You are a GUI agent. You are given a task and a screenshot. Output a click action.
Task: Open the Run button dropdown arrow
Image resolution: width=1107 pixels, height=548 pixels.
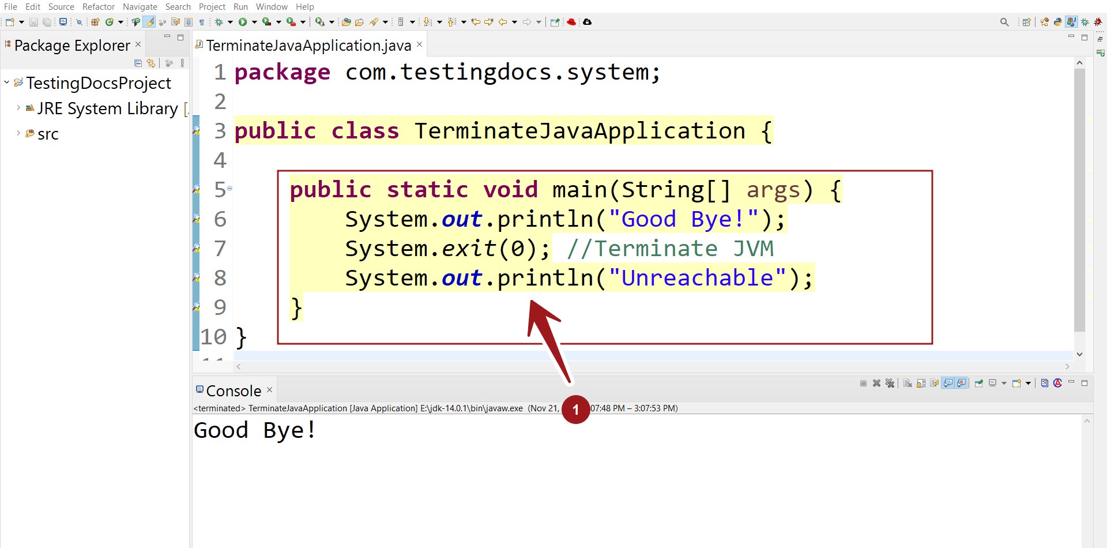point(254,22)
